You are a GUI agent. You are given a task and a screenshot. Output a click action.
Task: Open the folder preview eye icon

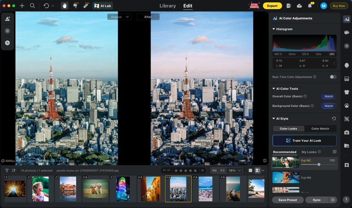coord(347,146)
